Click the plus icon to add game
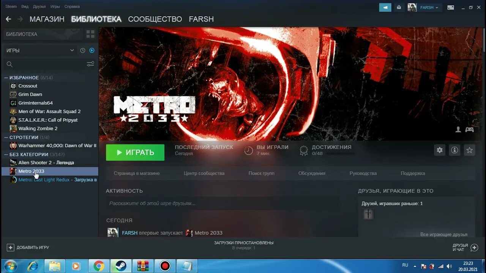486x273 pixels. (x=10, y=248)
